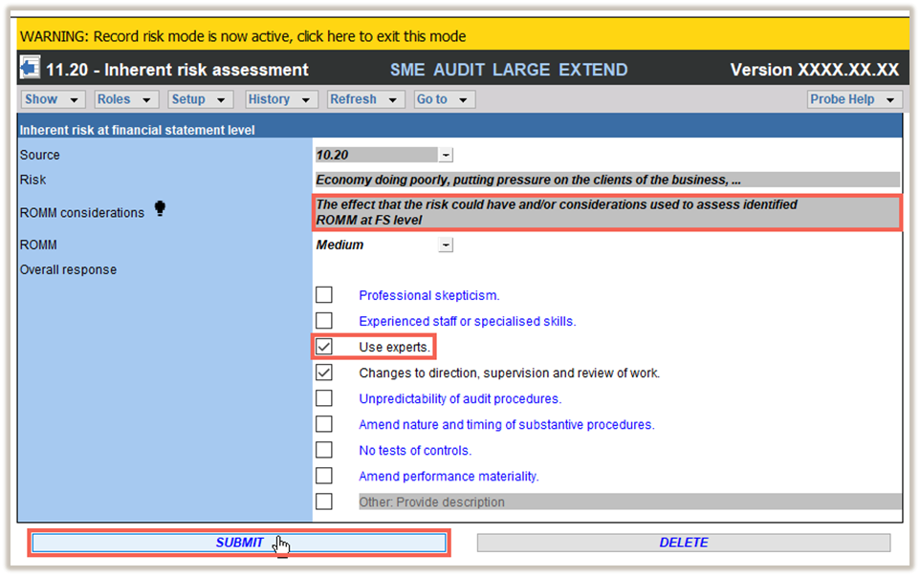Expand the ROMM Medium dropdown
Screen dimensions: 920x576
(x=446, y=245)
